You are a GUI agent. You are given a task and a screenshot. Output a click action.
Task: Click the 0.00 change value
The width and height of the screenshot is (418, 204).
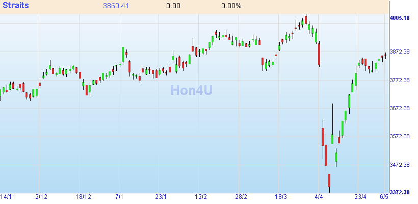pyautogui.click(x=173, y=6)
